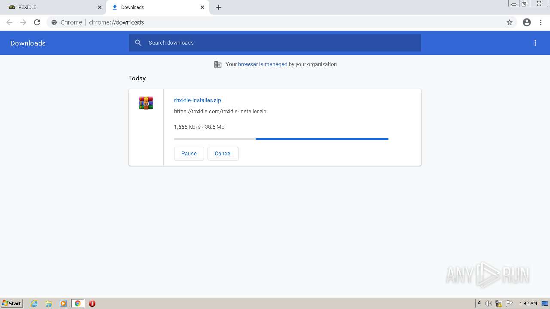Click the browser forward arrow
Viewport: 550px width, 309px height.
[23, 22]
